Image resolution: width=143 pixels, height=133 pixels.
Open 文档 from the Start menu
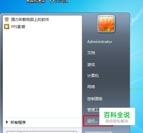[x=91, y=53]
